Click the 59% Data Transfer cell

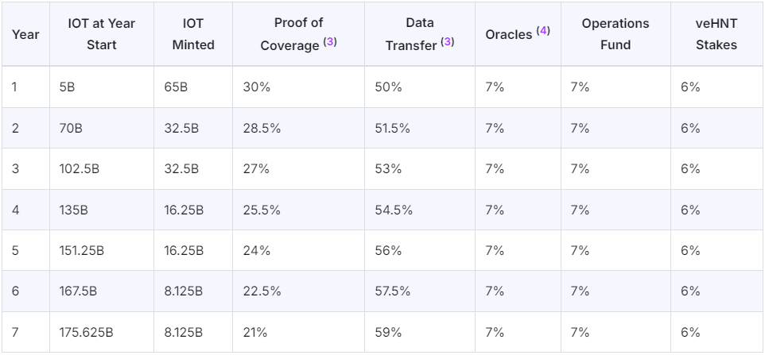(x=388, y=333)
